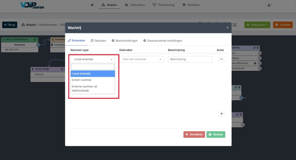This screenshot has height=160, width=296.
Task: Click the Feestdagen calendar row
Action: 58,45
